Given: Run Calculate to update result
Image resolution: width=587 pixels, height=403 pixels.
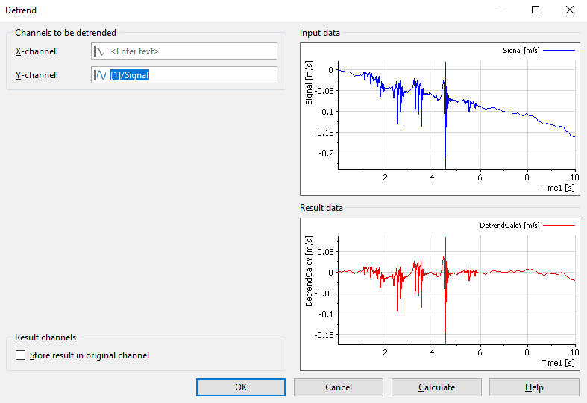Looking at the screenshot, I should (436, 387).
